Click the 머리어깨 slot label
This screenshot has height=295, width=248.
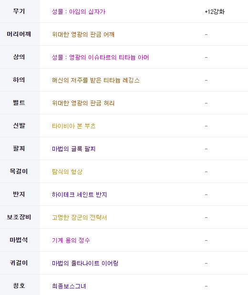tap(19, 34)
